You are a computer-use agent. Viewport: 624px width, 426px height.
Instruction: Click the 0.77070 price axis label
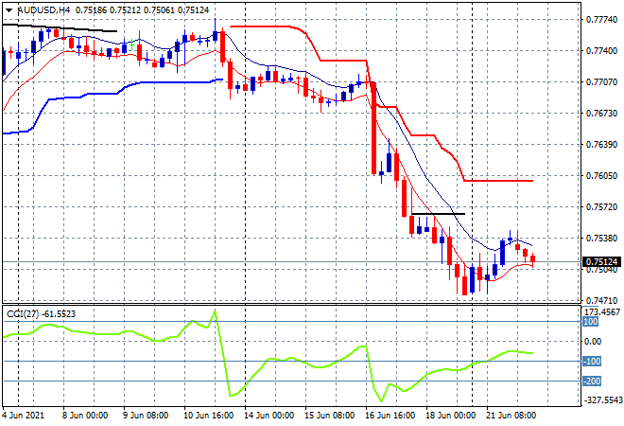(601, 82)
